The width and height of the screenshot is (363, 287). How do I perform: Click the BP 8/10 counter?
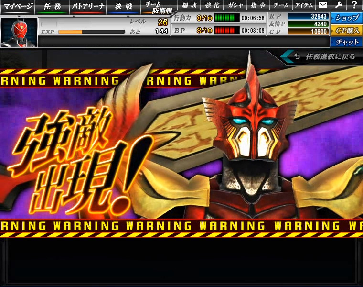point(204,30)
